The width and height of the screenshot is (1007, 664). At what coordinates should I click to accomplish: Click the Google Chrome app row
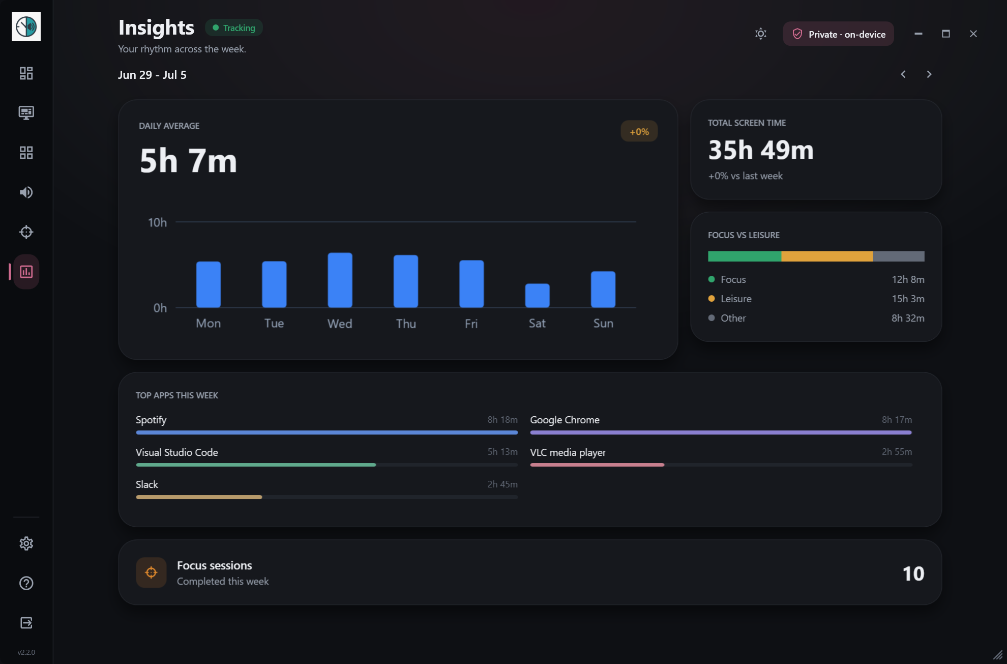(721, 424)
